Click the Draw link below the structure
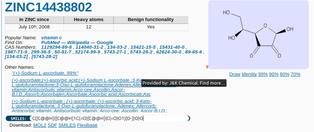The height and width of the screenshot is (132, 314). [235, 74]
